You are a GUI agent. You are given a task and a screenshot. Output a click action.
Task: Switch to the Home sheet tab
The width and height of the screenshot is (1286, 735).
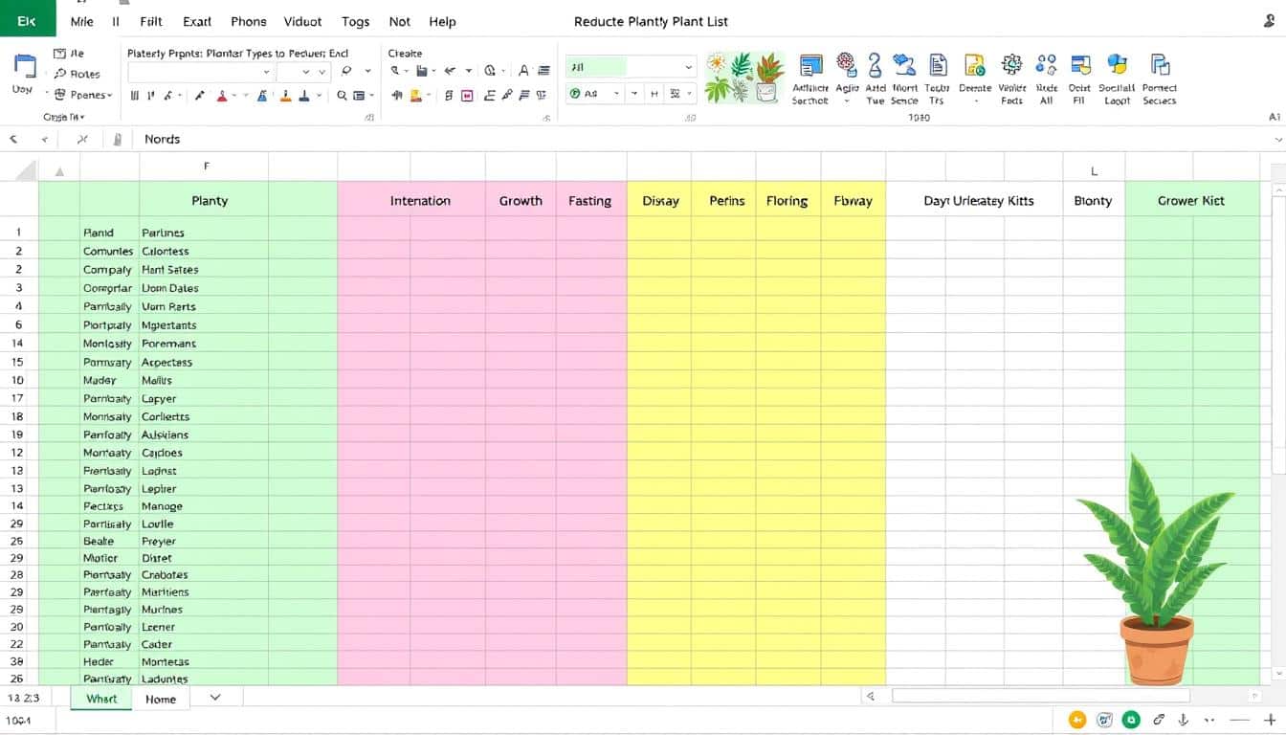(x=161, y=700)
